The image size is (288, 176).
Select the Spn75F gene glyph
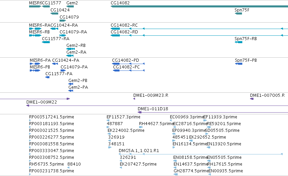pyautogui.click(x=238, y=13)
